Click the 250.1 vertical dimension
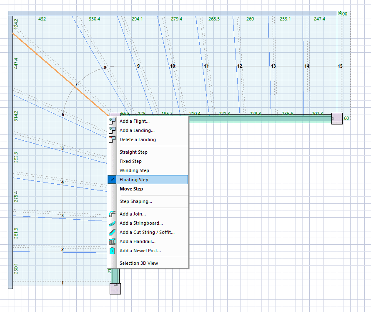Image resolution: width=371 pixels, height=312 pixels. tap(16, 269)
